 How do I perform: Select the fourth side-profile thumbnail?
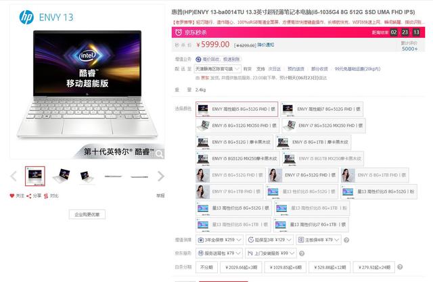coord(113,176)
